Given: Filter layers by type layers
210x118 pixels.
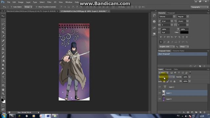Looking at the screenshot, I should (179, 73).
